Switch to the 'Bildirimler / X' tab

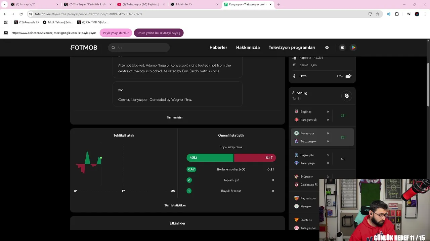pos(194,4)
